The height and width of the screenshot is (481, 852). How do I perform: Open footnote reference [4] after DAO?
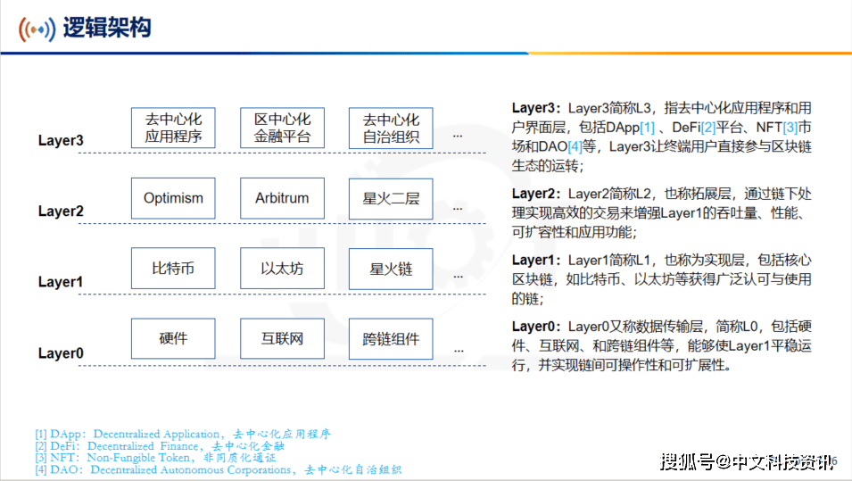click(575, 146)
